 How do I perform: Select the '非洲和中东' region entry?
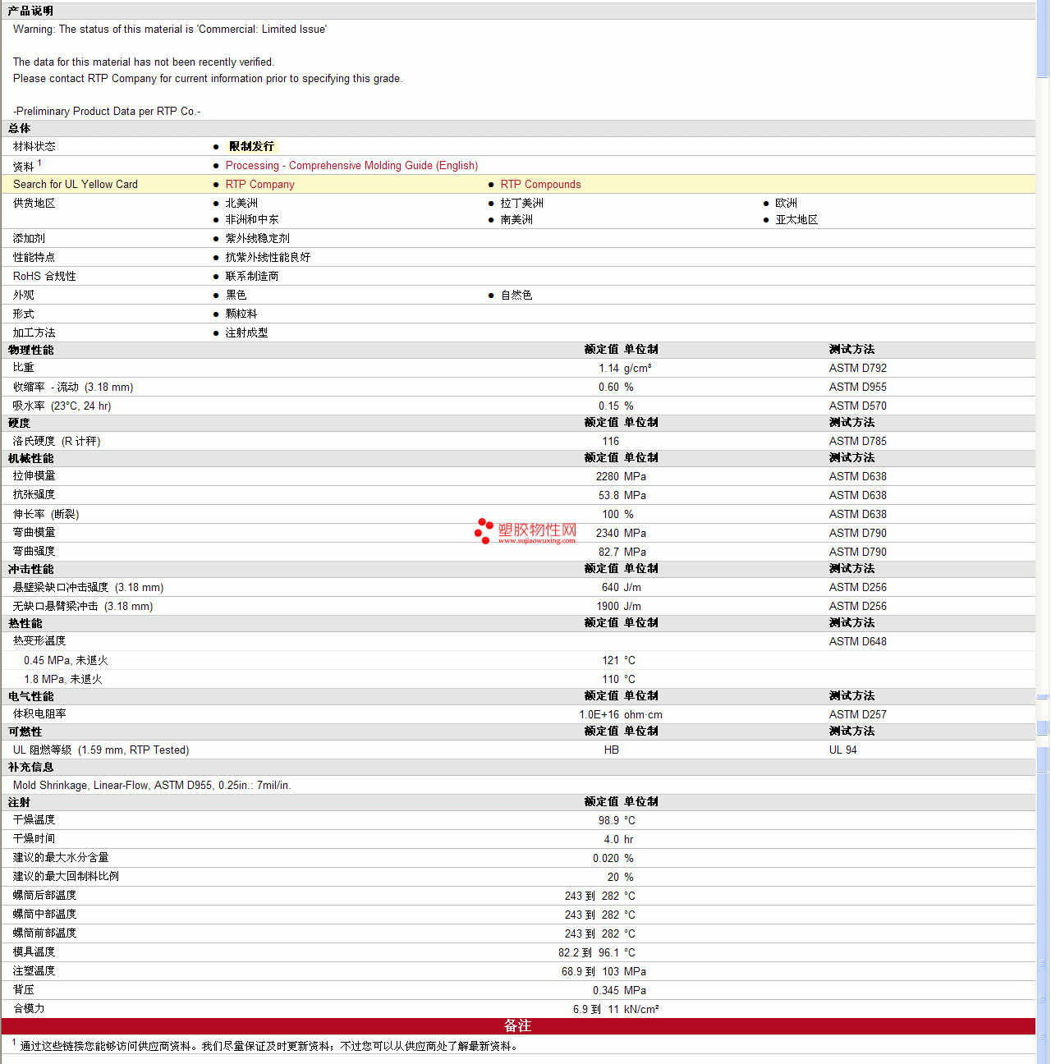(252, 220)
